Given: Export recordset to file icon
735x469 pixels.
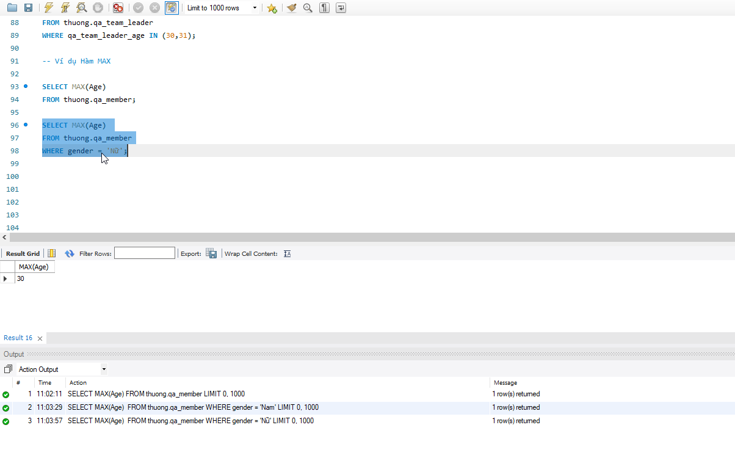Looking at the screenshot, I should click(211, 253).
